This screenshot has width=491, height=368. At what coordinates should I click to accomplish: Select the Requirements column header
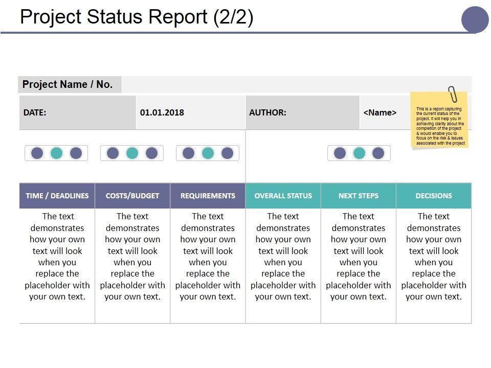(x=208, y=196)
